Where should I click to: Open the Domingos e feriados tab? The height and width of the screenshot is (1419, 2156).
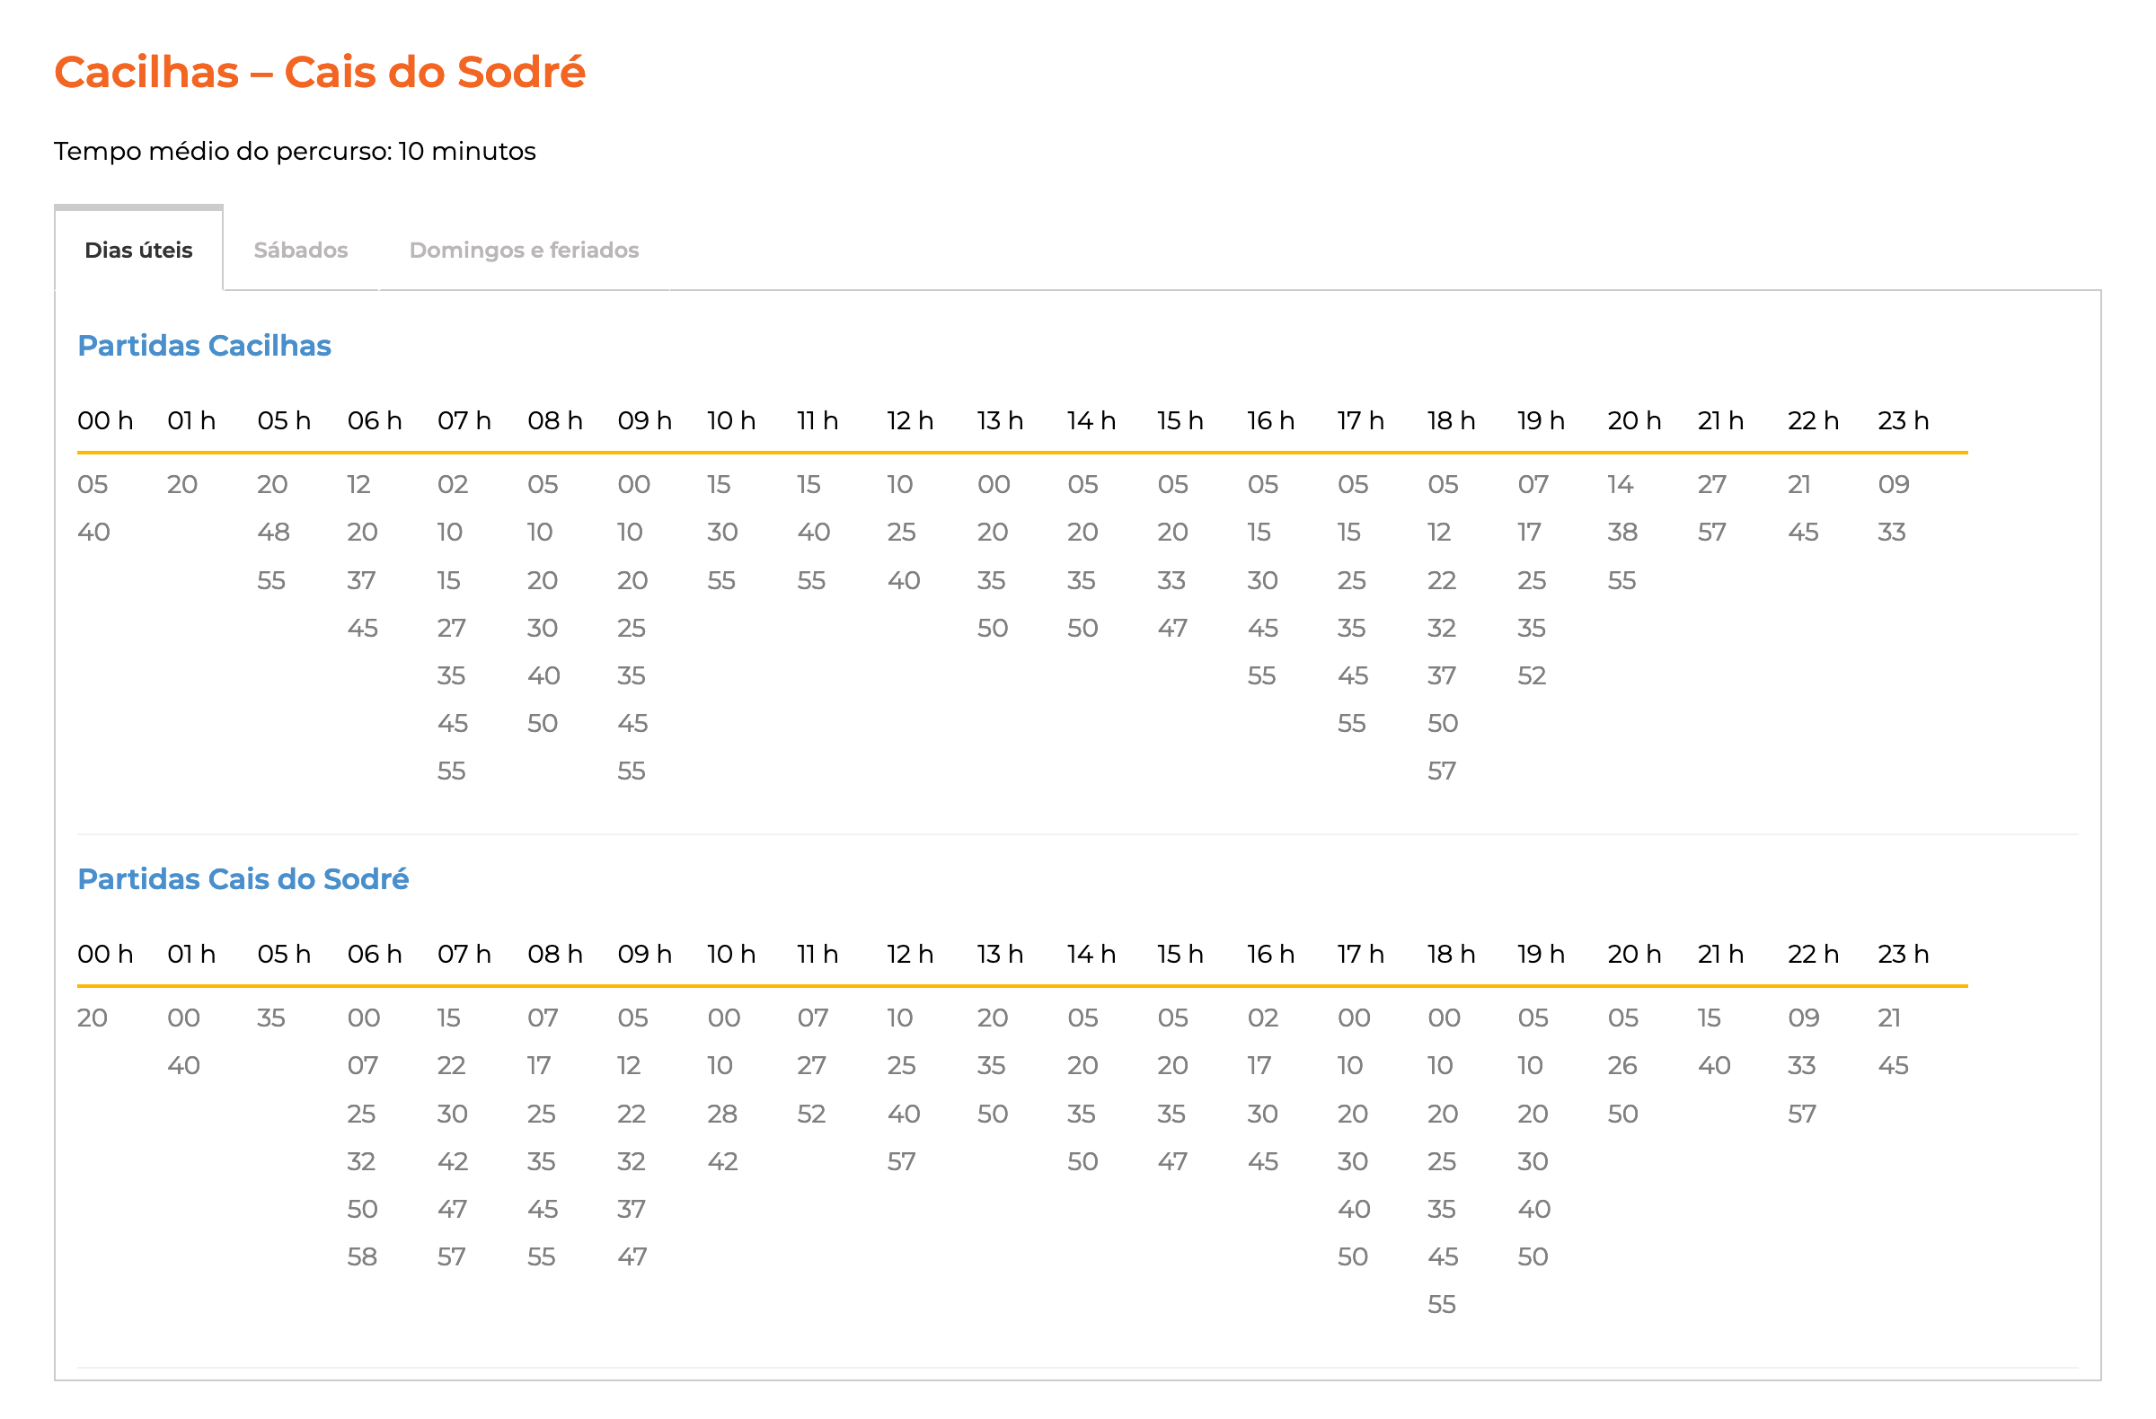[x=525, y=250]
